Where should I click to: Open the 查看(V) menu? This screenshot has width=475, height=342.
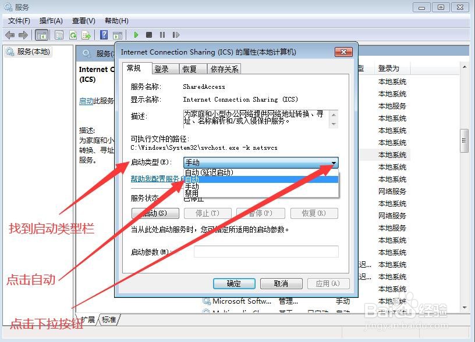point(84,21)
